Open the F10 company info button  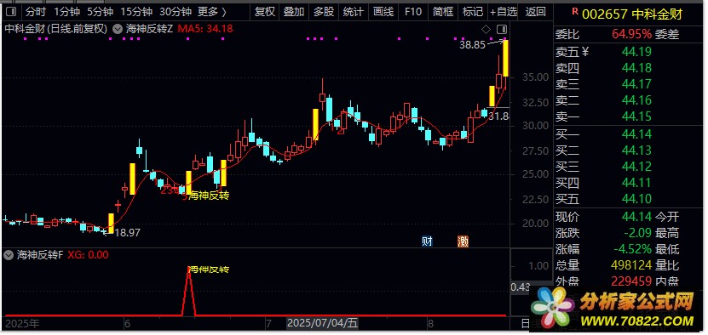412,12
